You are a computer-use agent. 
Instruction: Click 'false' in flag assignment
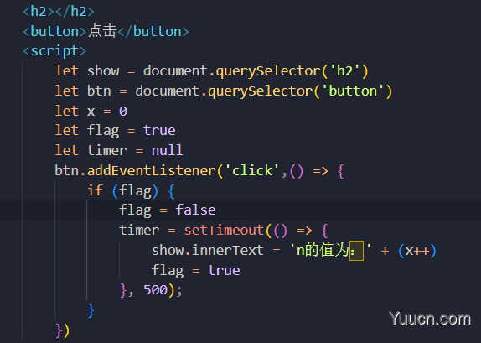click(195, 210)
